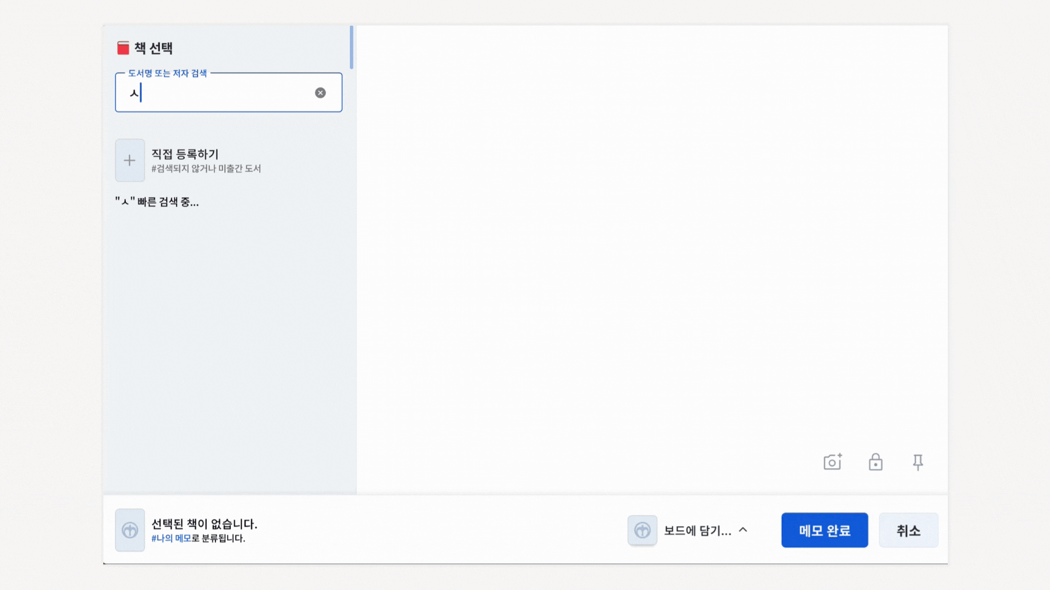Click the left panel's vertical scrollbar
This screenshot has height=590, width=1050.
pos(351,48)
